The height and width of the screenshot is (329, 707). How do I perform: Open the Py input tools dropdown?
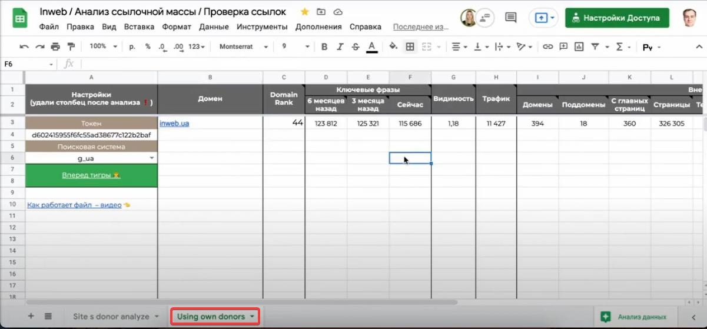(x=651, y=47)
